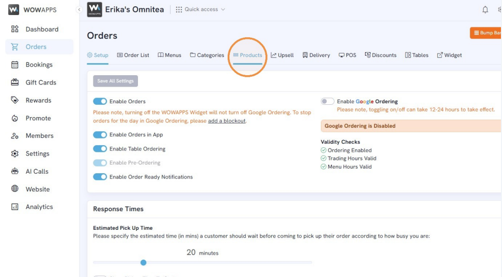
Task: Click the AI Calls robot icon
Action: (x=15, y=171)
